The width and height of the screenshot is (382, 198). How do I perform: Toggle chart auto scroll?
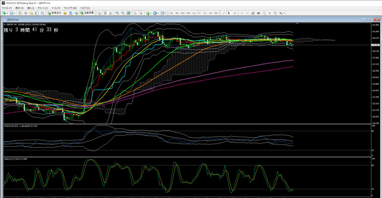tap(135, 13)
